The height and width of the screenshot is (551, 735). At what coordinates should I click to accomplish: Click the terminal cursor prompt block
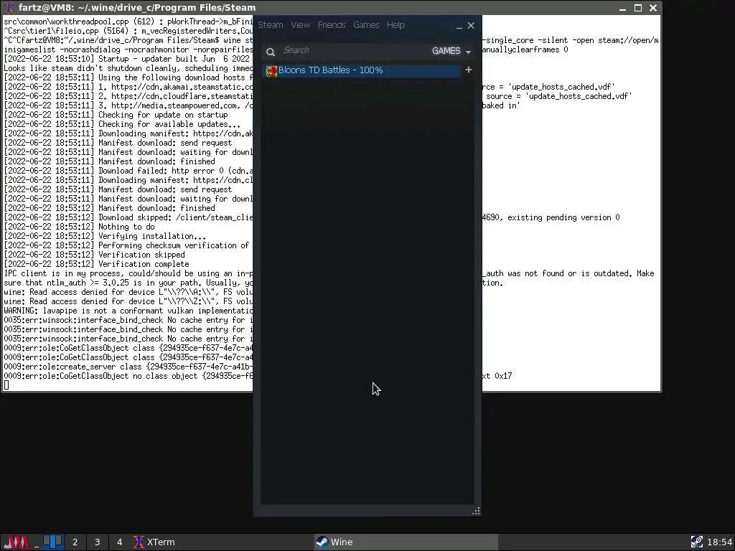(x=6, y=385)
